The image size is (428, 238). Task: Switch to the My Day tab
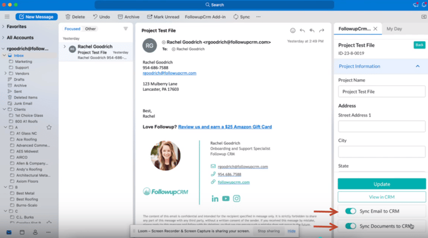tap(394, 29)
